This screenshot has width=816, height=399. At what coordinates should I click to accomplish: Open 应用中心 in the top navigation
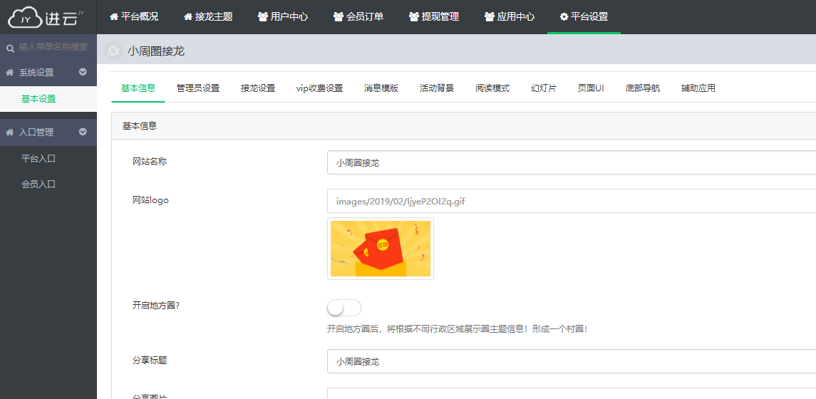510,16
